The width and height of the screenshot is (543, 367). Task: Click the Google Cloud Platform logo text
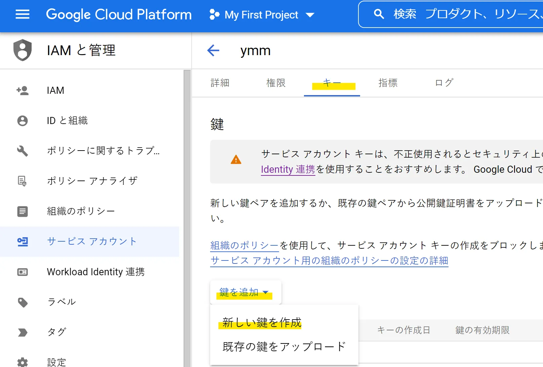pos(119,14)
